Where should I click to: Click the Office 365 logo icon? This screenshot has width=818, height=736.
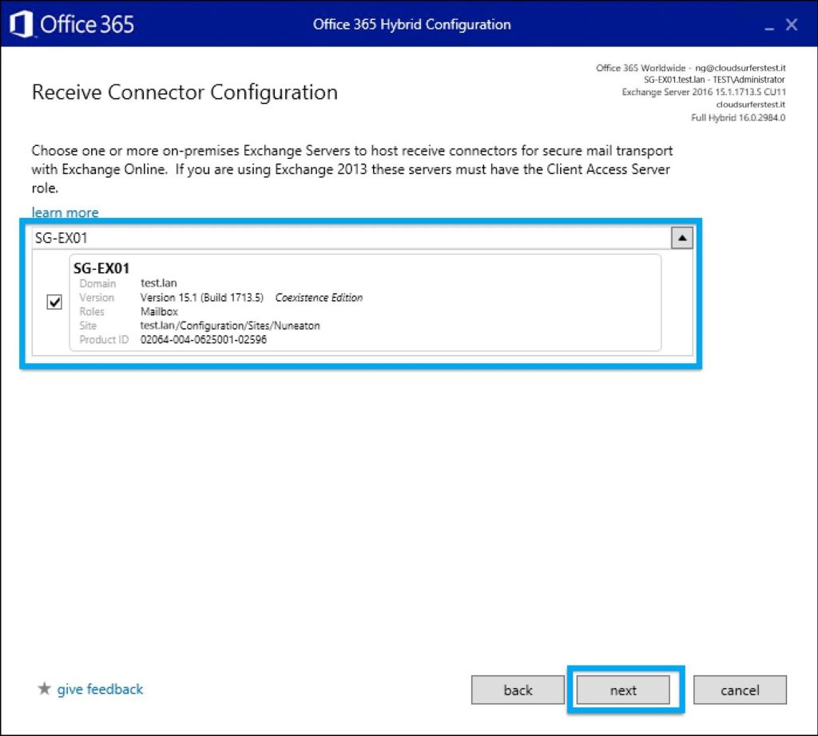point(22,24)
